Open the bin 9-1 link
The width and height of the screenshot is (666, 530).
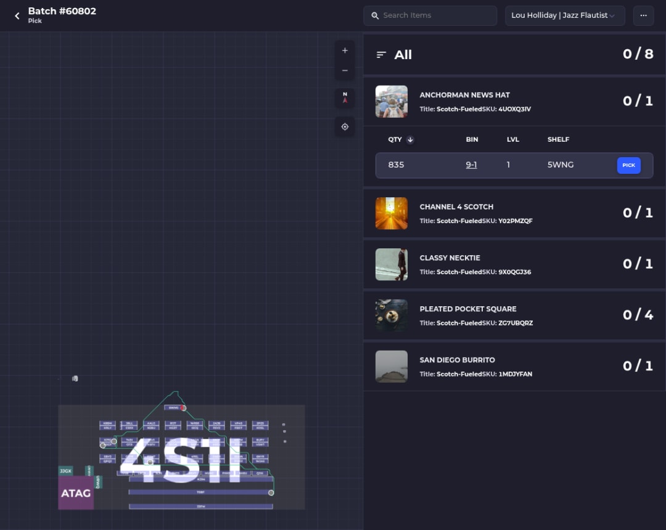[x=471, y=165]
